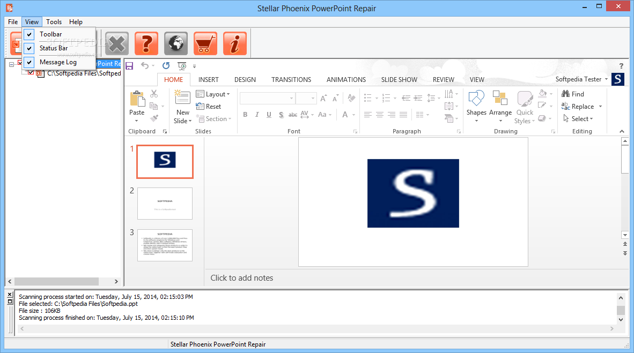Open the orange info about icon

point(235,43)
